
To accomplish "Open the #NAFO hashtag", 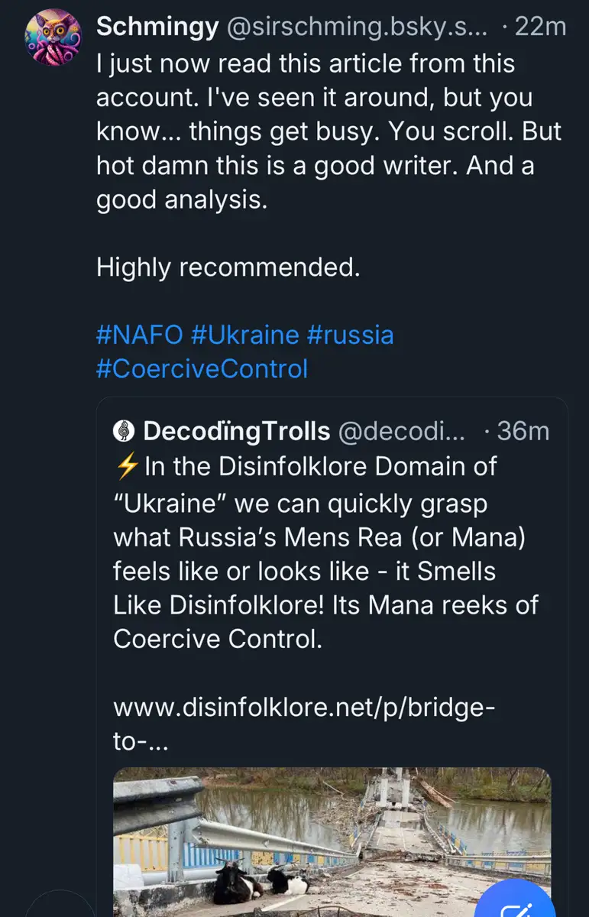I will click(140, 335).
